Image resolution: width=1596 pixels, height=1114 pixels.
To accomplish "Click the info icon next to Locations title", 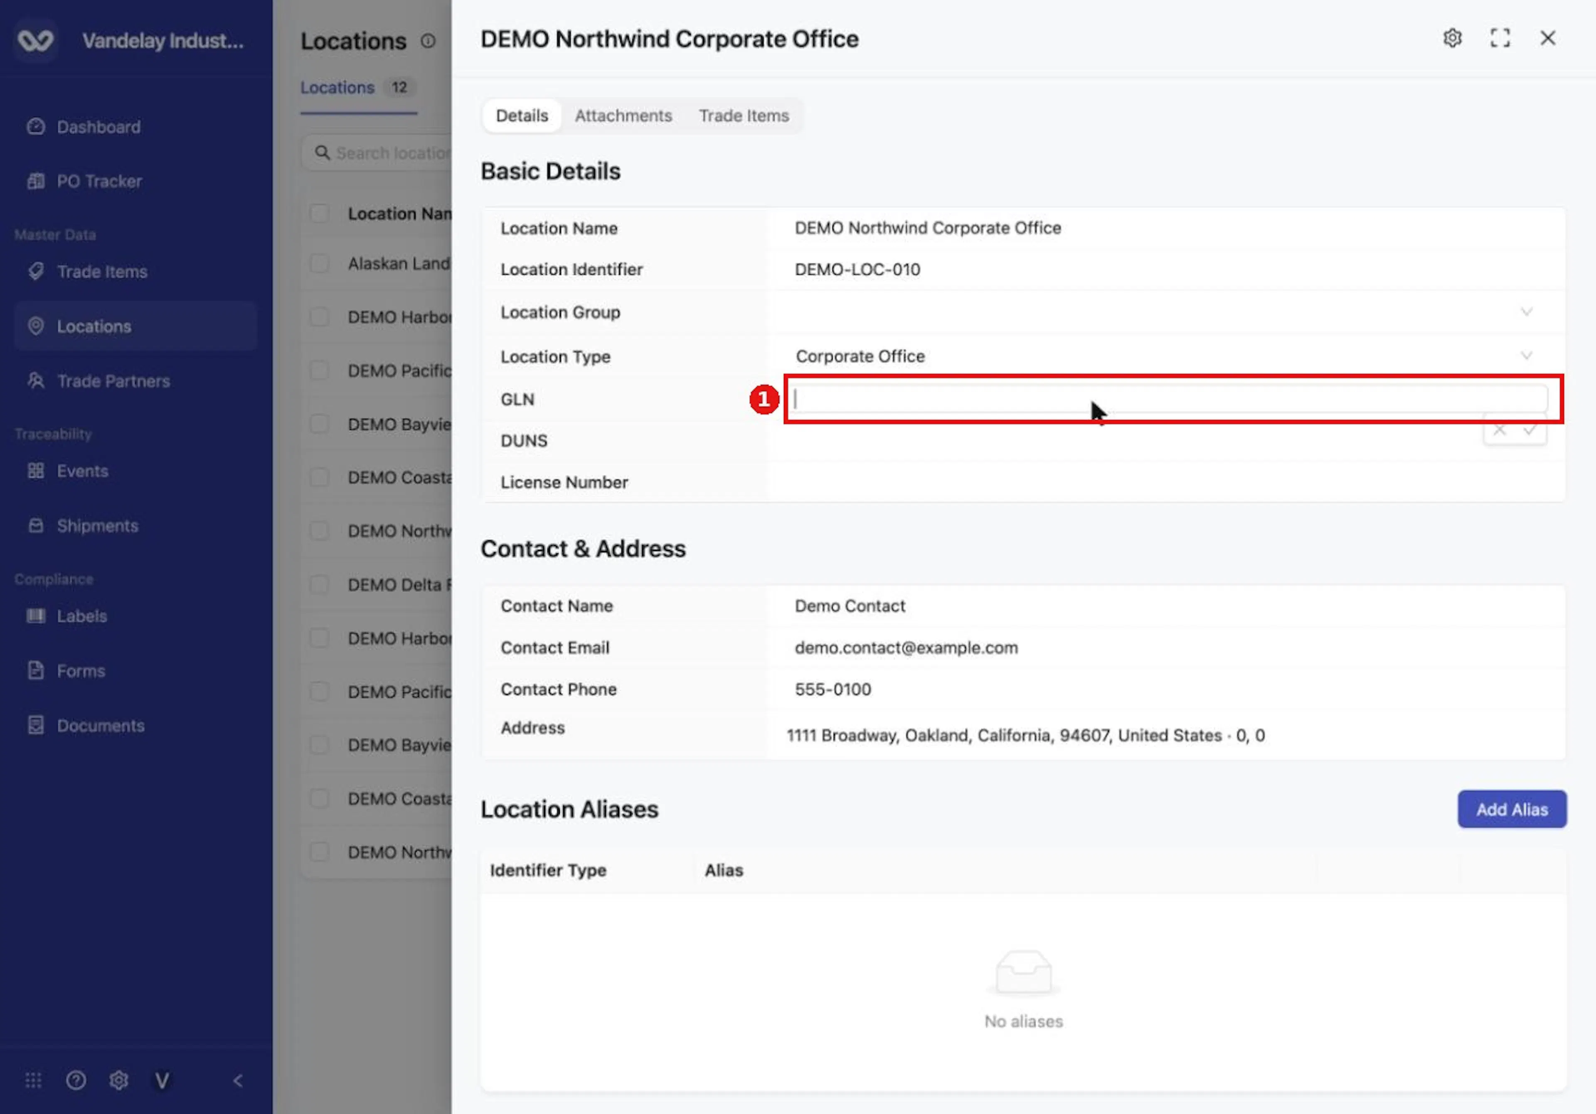I will [x=428, y=41].
